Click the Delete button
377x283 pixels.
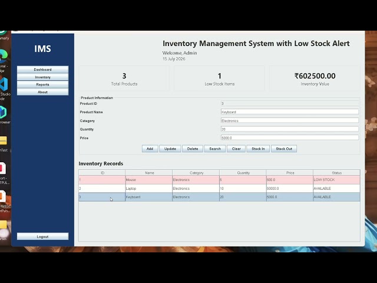pos(193,149)
